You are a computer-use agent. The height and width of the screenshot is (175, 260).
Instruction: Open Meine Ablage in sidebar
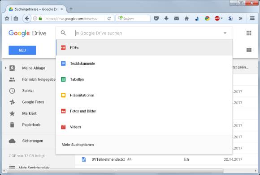tap(34, 68)
